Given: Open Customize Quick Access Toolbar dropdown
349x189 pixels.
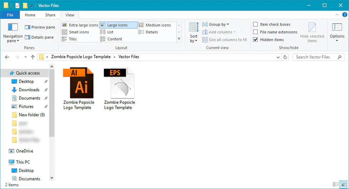Looking at the screenshot, I should tap(31, 6).
